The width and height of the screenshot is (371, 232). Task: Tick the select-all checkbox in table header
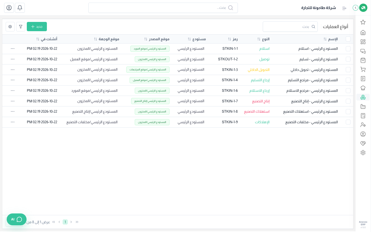point(348,39)
